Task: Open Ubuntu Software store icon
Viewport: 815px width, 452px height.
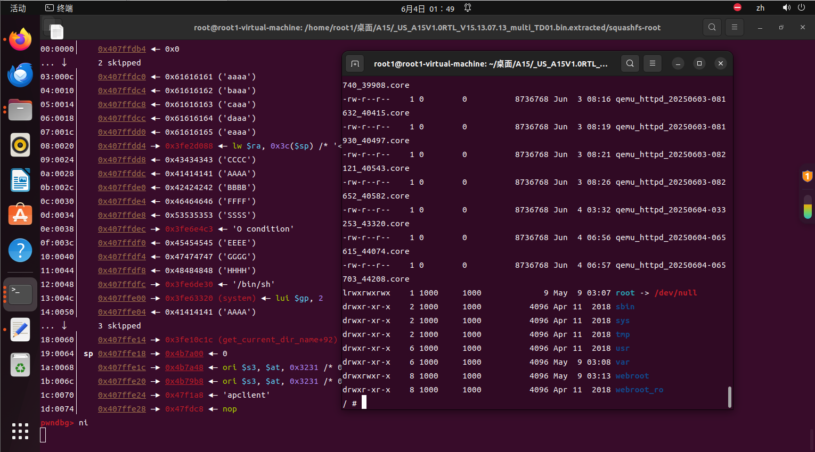Action: pos(20,215)
